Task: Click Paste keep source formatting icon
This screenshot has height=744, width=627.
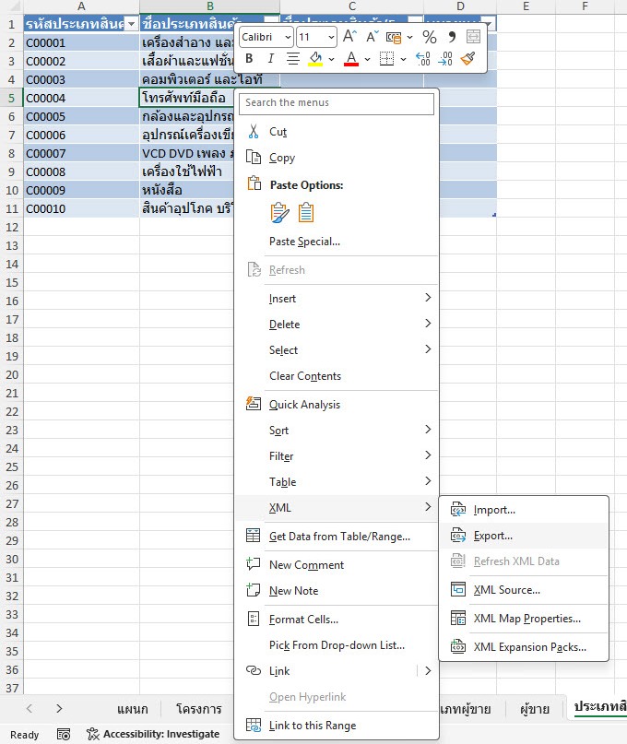Action: (279, 213)
